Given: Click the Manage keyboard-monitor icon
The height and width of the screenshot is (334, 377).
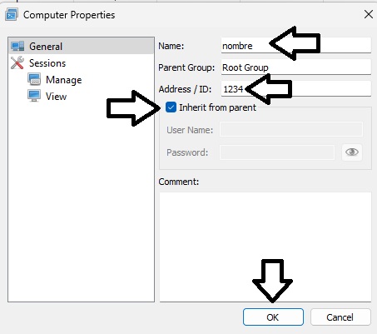Looking at the screenshot, I should click(34, 79).
